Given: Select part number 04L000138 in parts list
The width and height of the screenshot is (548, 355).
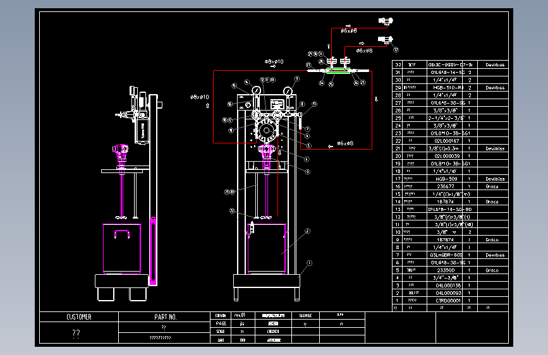Looking at the screenshot, I should click(448, 286).
